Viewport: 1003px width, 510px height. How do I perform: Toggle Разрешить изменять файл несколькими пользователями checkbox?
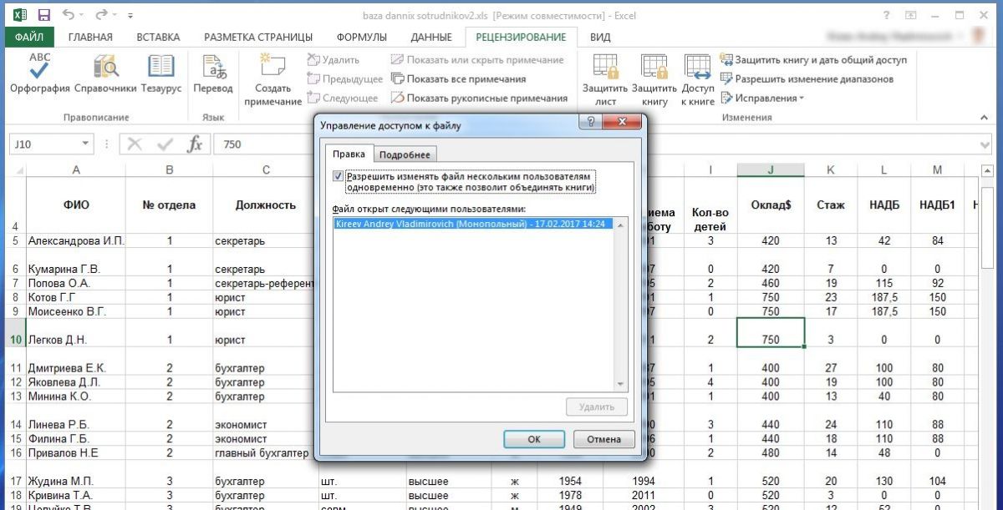[338, 176]
